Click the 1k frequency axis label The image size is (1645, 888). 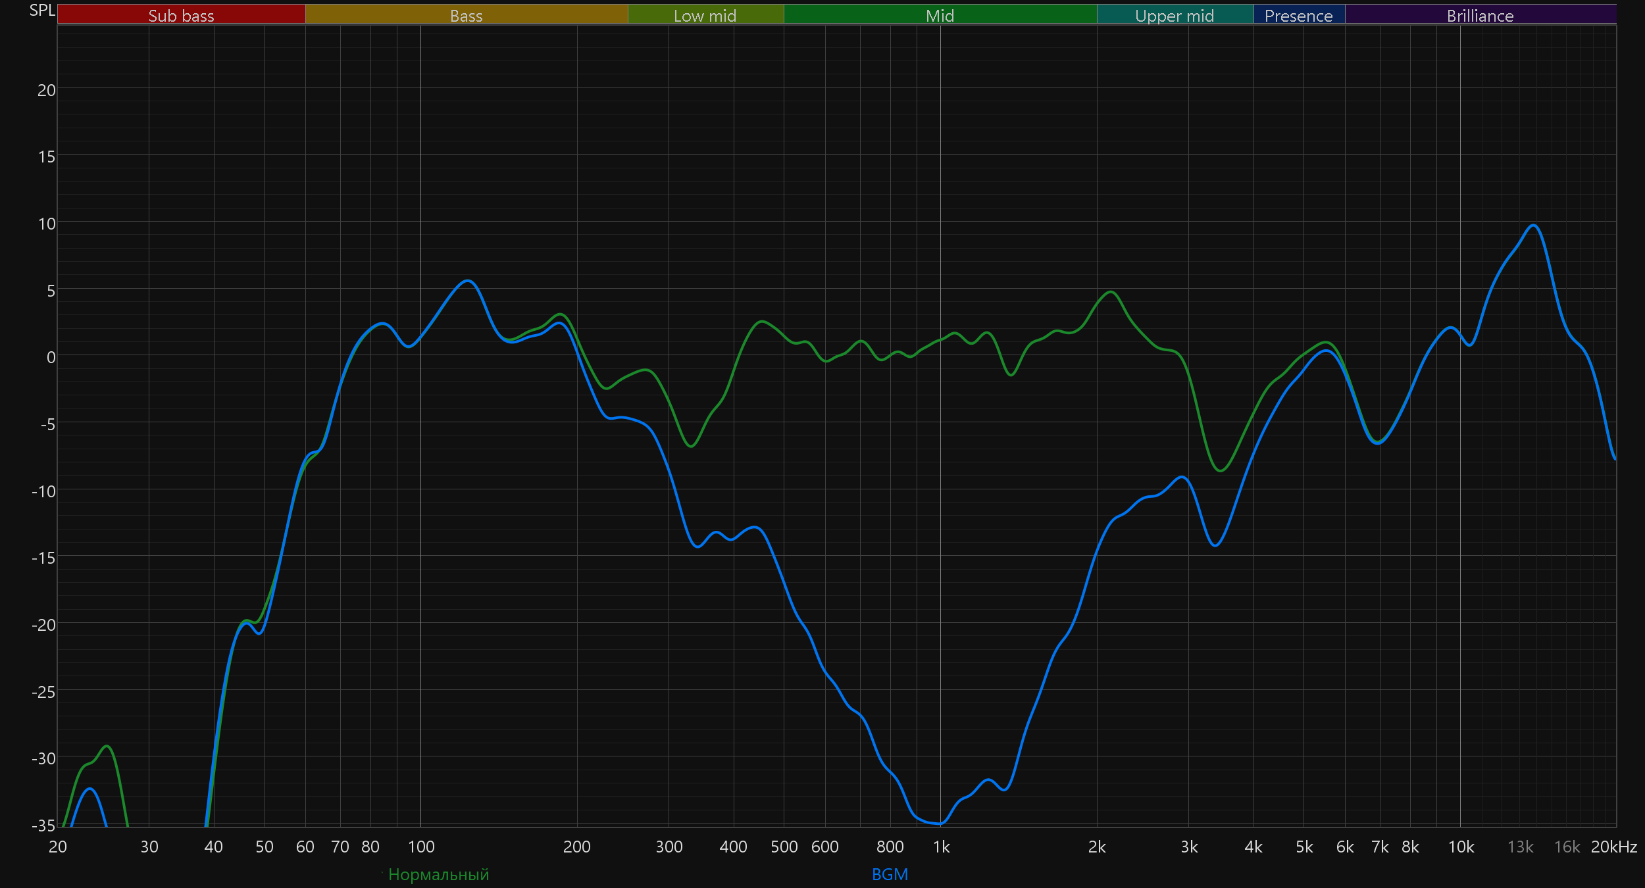[941, 847]
